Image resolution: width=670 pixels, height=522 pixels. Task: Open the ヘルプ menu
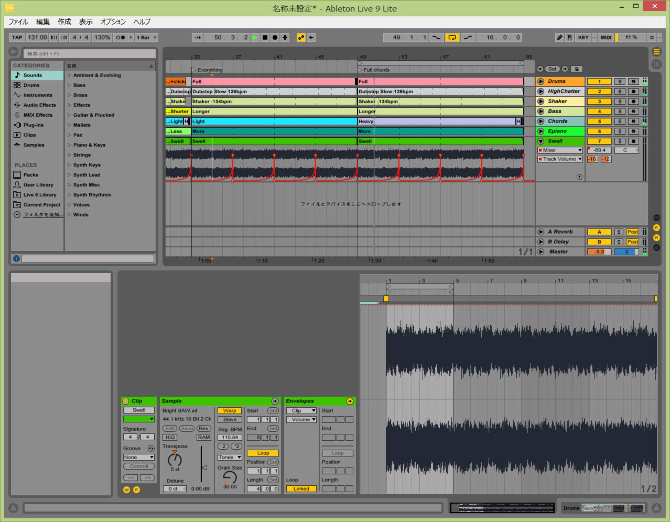point(142,21)
